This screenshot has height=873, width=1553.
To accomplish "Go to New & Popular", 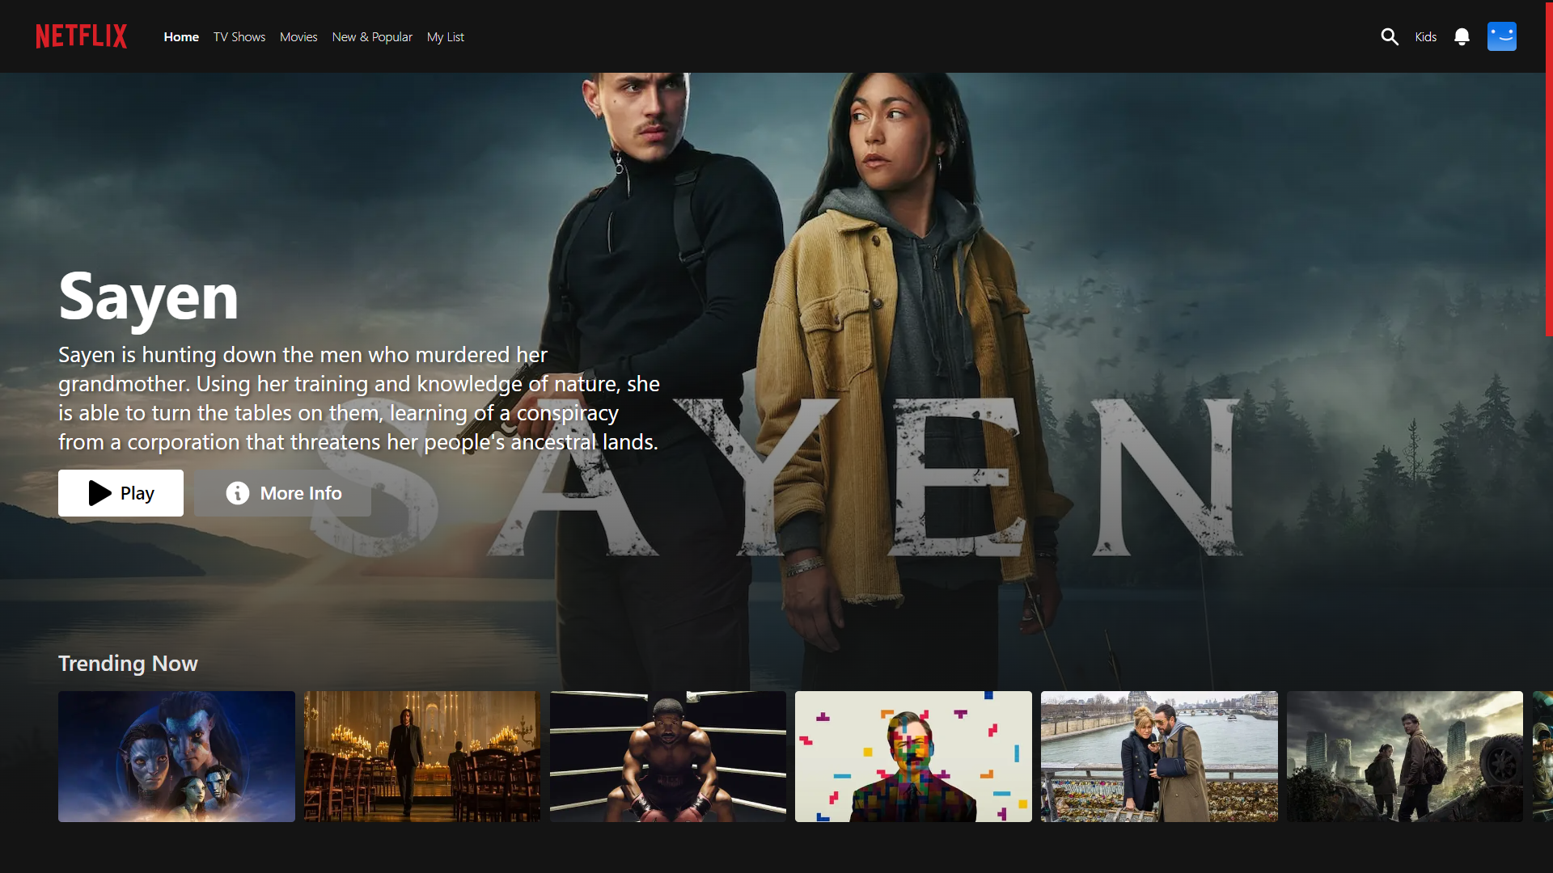I will (x=371, y=36).
